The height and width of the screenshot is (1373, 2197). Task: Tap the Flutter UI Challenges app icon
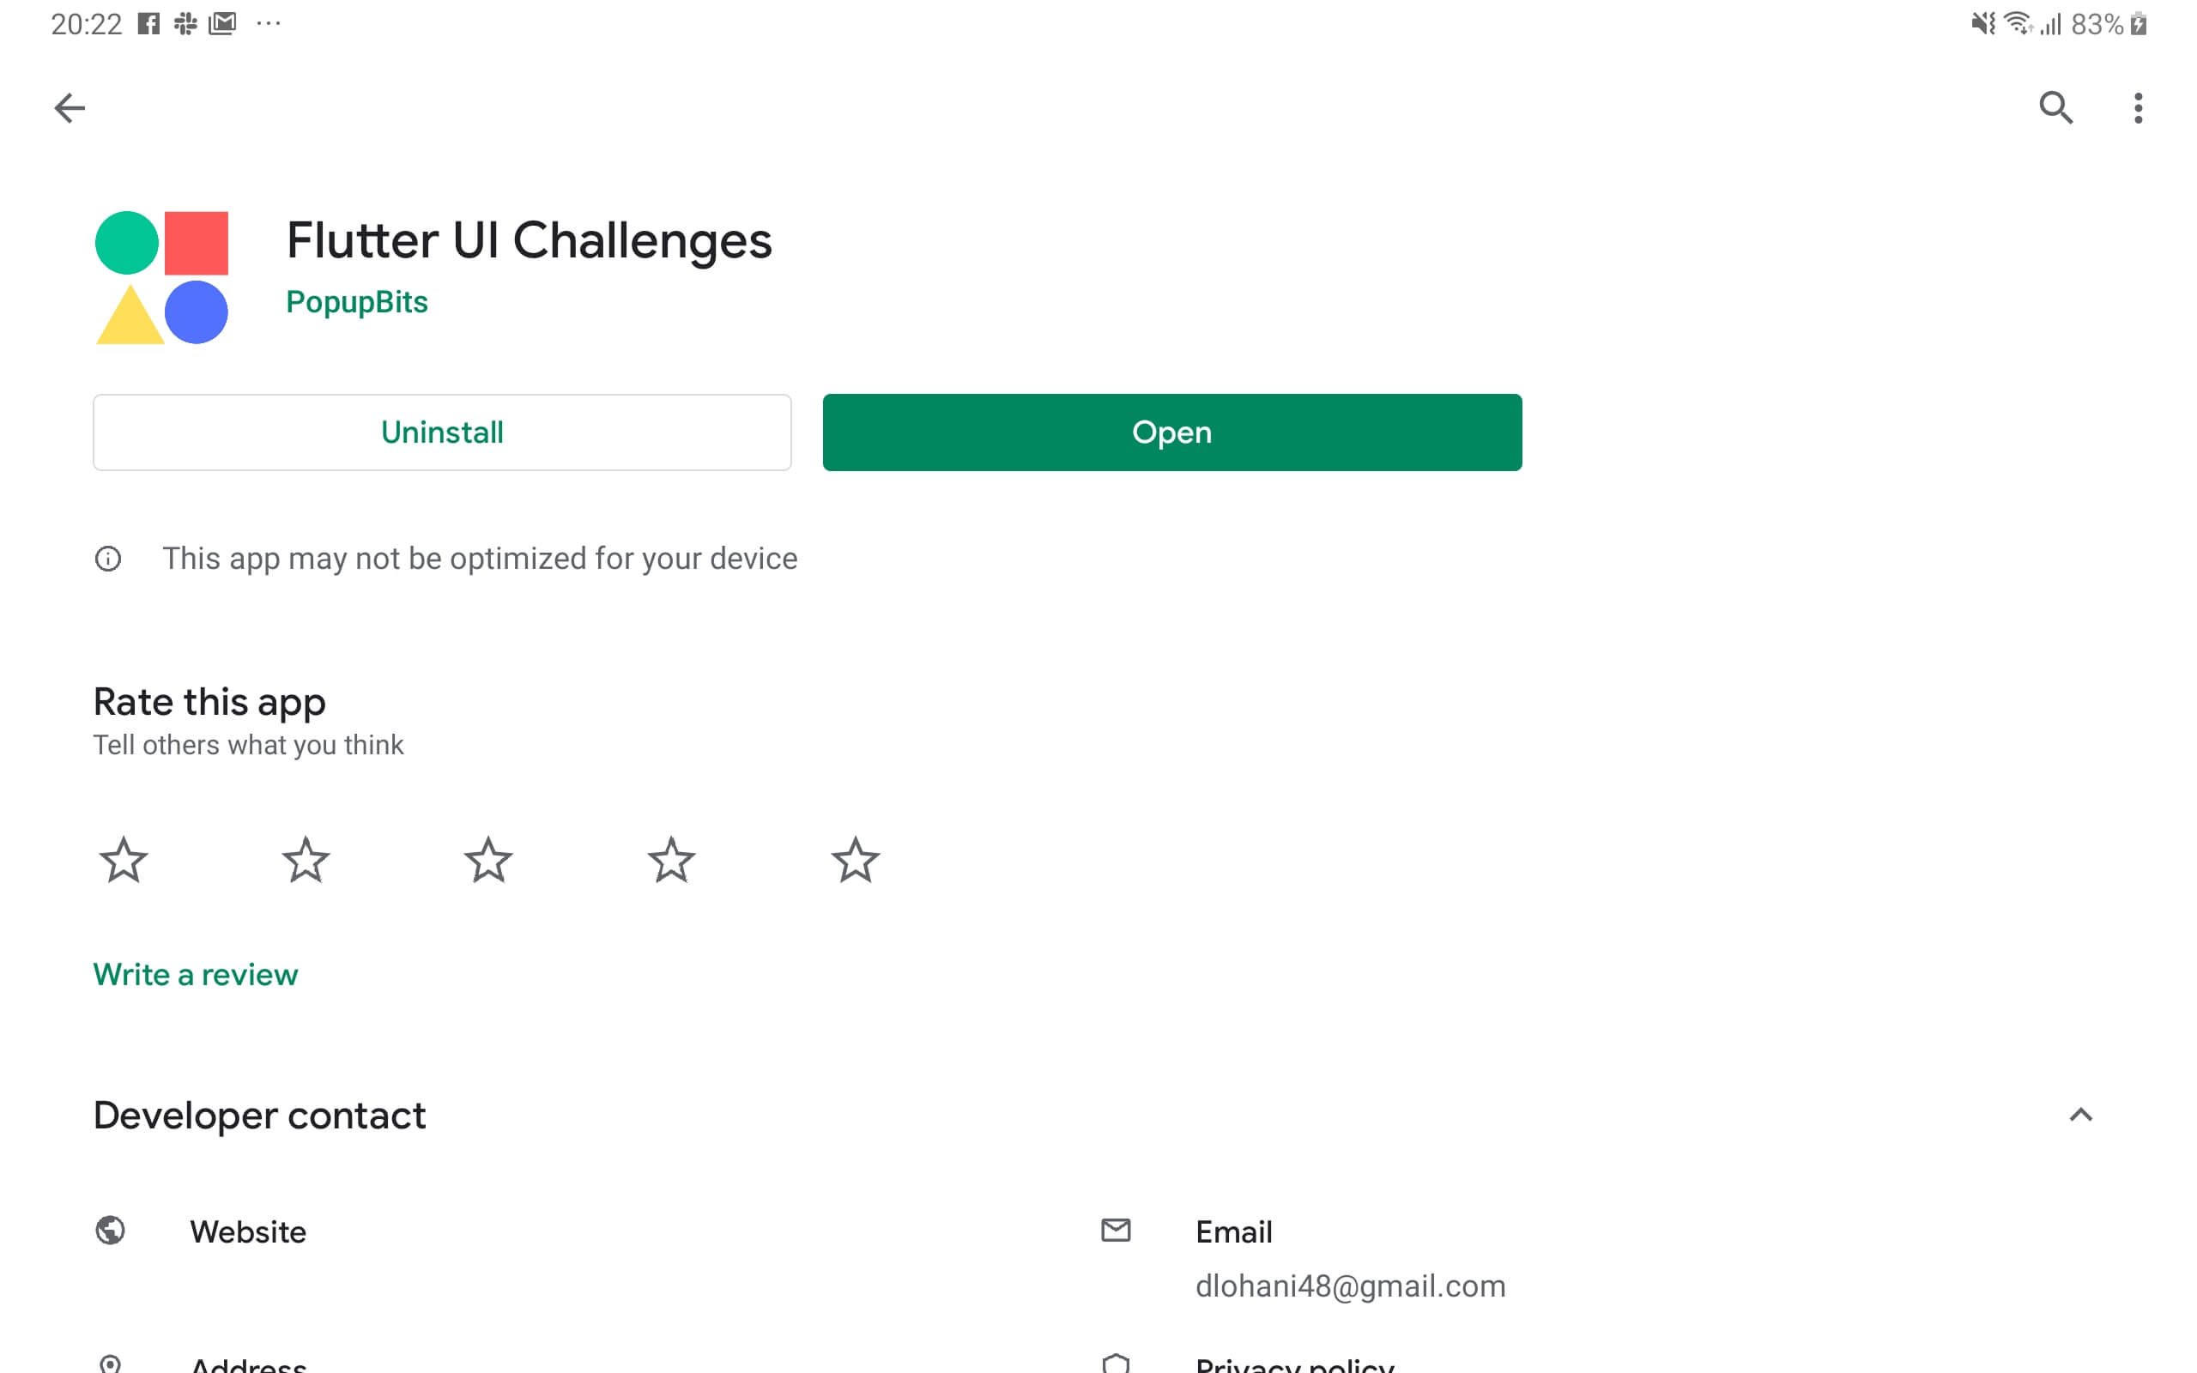161,277
